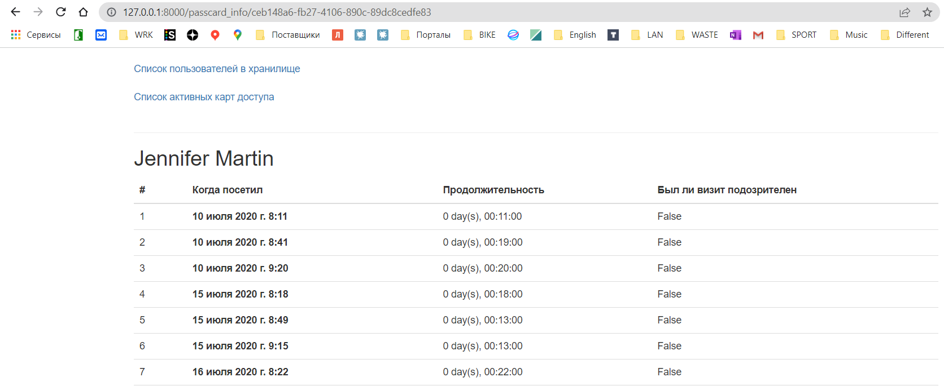Select duration 0 day(s), 00:11:00

coord(483,216)
